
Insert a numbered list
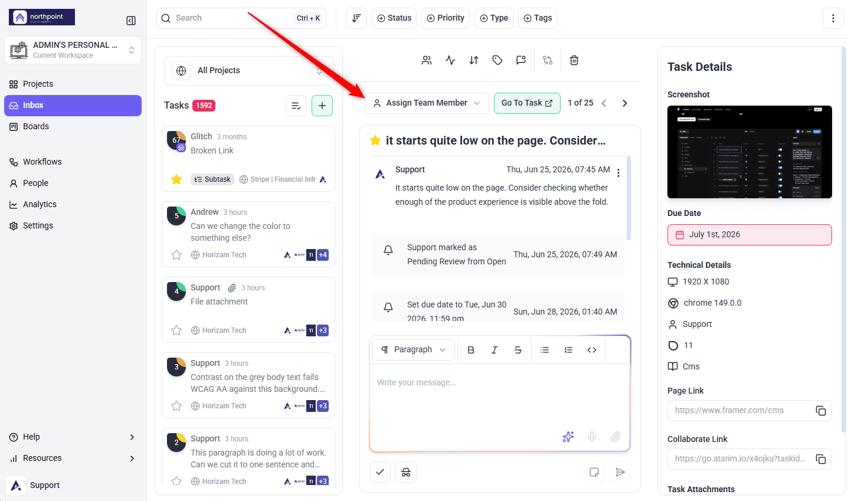[x=568, y=350]
